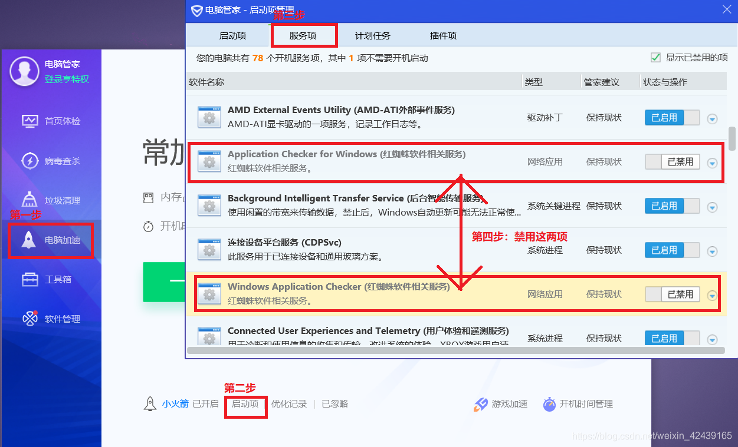Toggle AMD External Events Utility 已启用 switch
The image size is (738, 447).
672,117
